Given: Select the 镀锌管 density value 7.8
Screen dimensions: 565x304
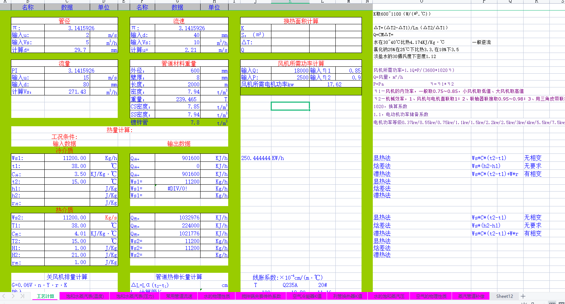Looking at the screenshot, I should click(x=177, y=123).
